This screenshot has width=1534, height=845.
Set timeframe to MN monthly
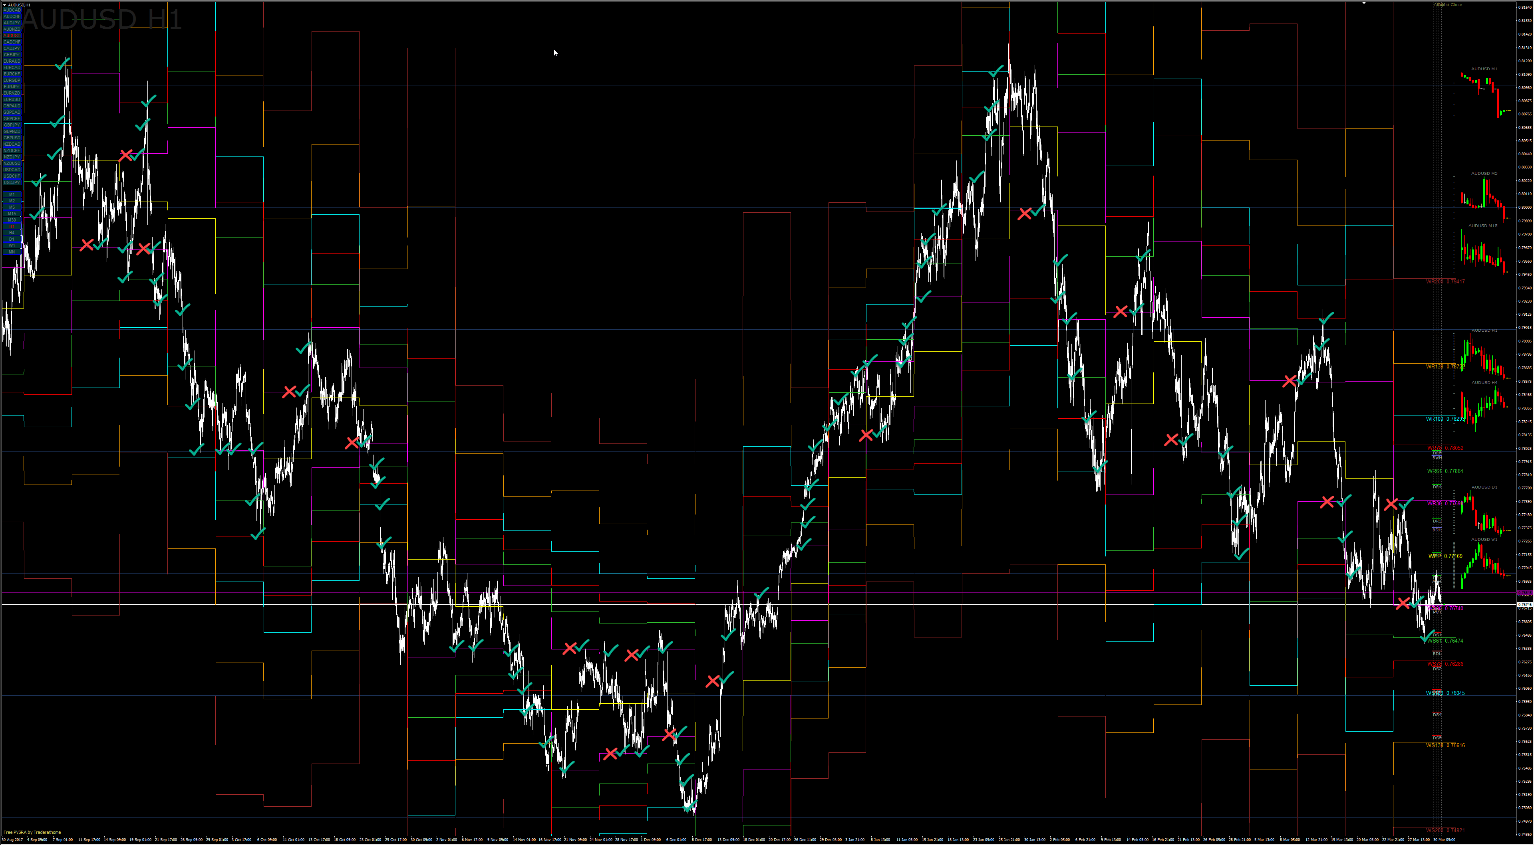coord(12,252)
